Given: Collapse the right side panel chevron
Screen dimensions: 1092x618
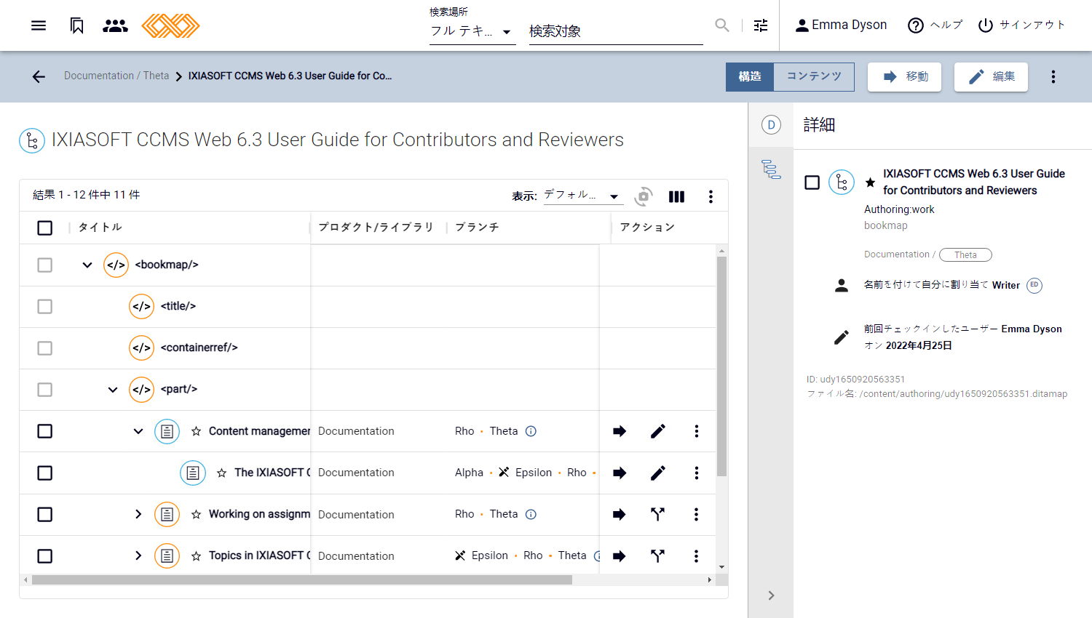Looking at the screenshot, I should (x=772, y=595).
